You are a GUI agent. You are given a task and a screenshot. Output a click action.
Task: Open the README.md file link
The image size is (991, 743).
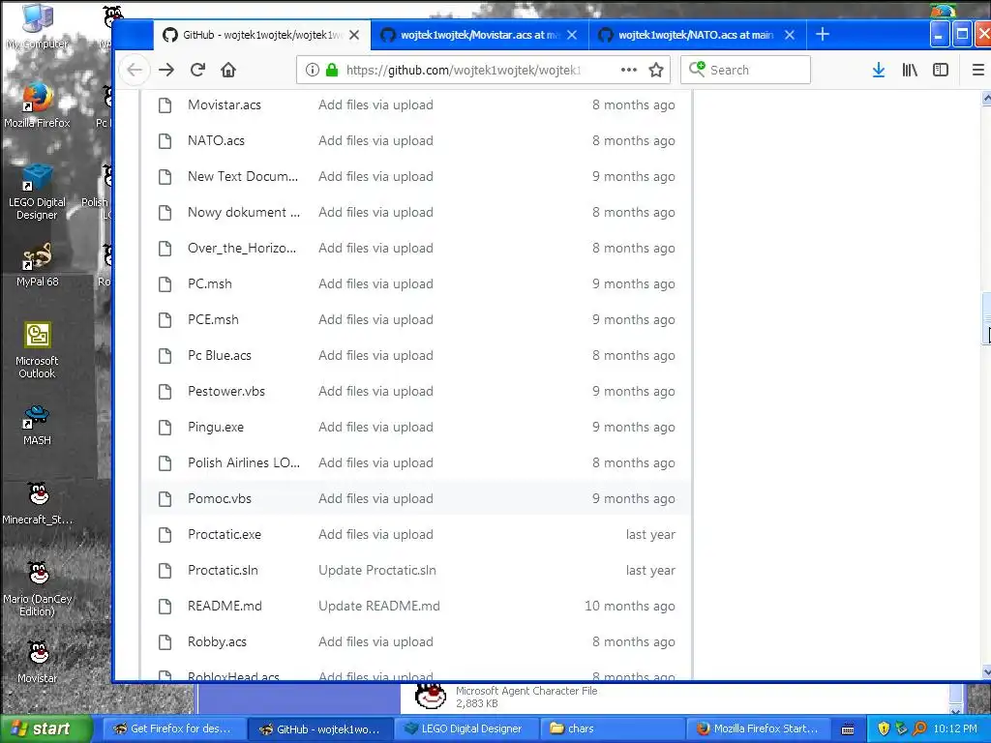225,606
